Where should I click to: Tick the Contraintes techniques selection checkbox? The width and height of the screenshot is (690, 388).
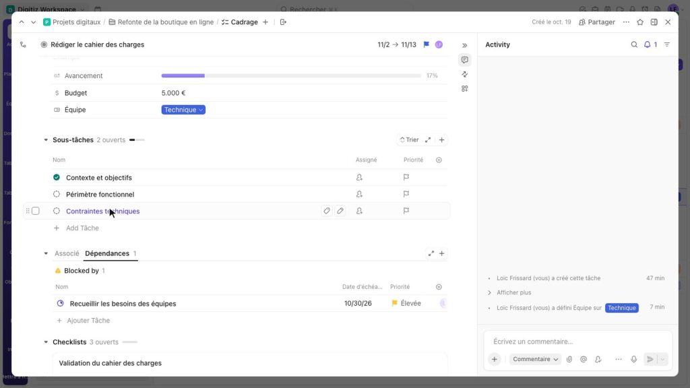coord(36,211)
